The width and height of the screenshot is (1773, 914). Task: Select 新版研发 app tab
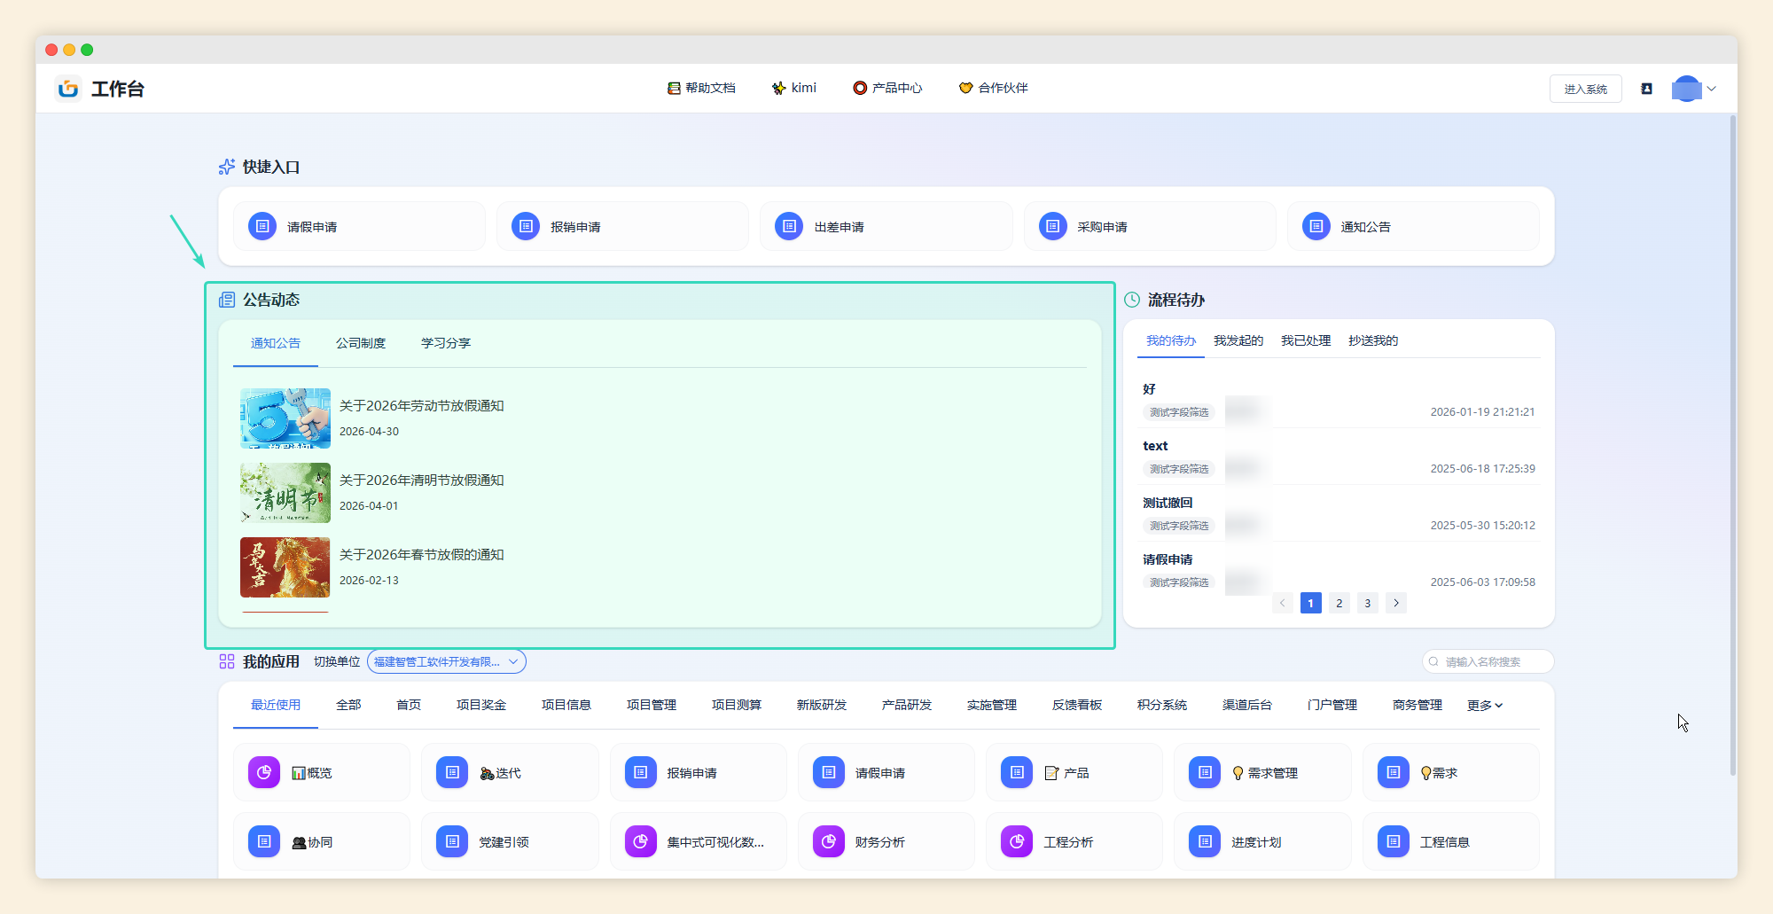(x=822, y=705)
